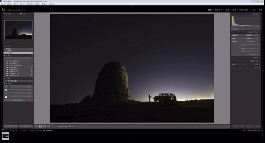
Task: Open the File menu
Action: 3,4
